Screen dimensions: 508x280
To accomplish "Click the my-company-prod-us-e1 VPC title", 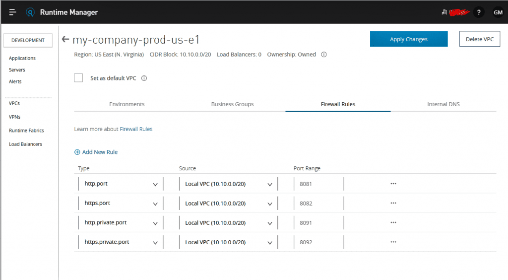I will [x=136, y=40].
